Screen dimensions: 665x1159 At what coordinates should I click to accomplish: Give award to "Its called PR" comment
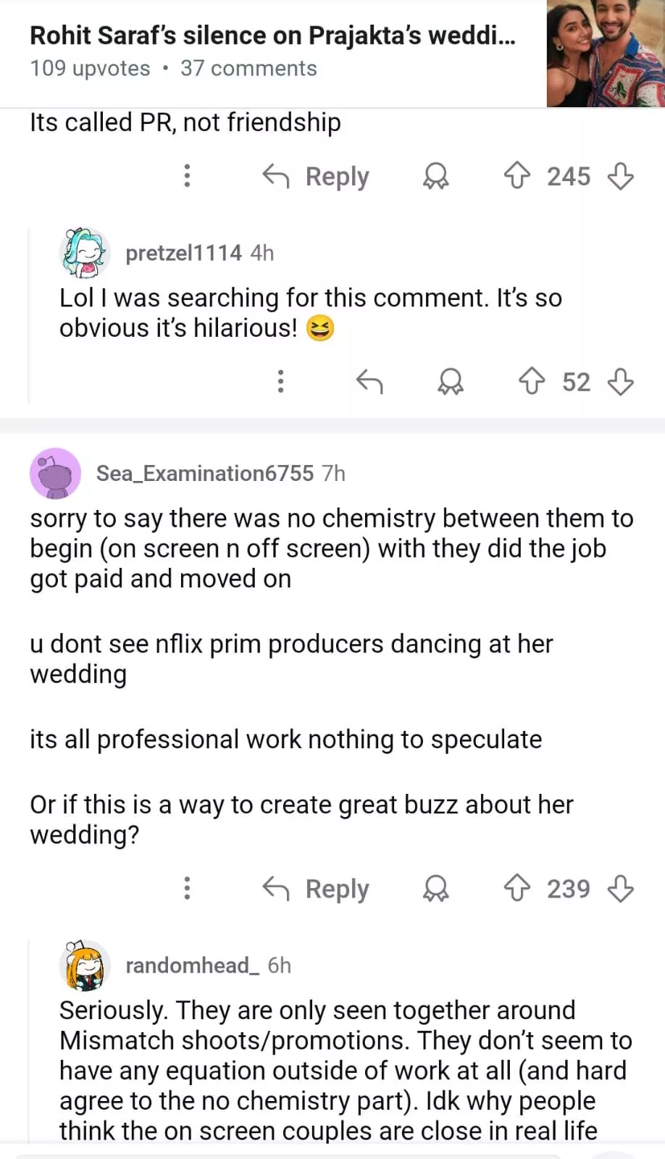[435, 176]
